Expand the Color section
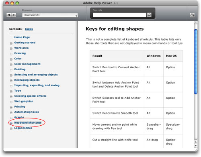 click(11, 59)
